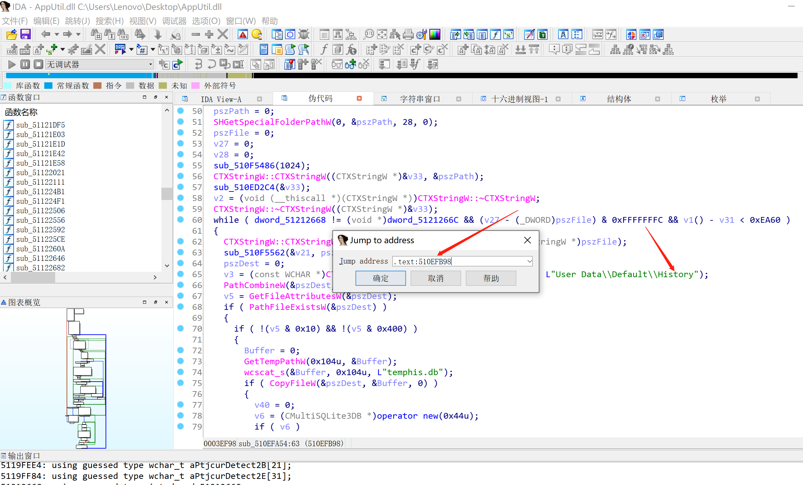Click the printer icon in toolbar

(408, 34)
